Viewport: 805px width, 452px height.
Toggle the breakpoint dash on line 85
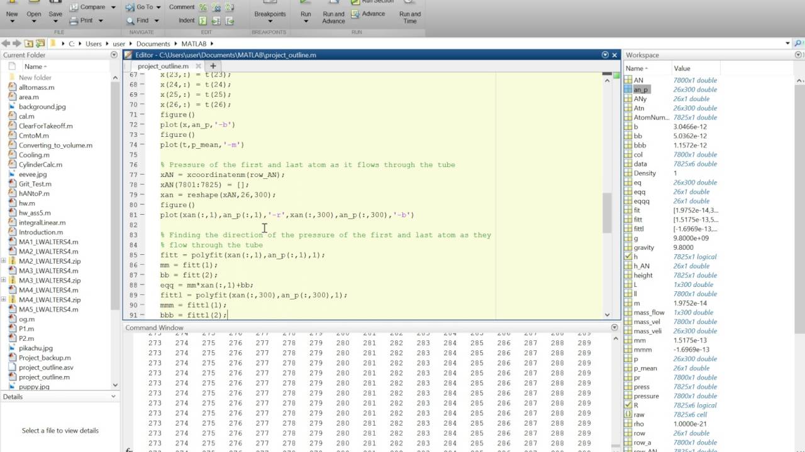(x=143, y=256)
